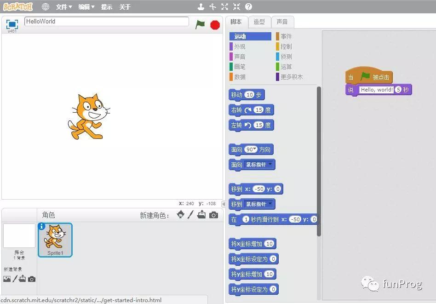Click the block palette vertical scrollbar
This screenshot has height=304, width=436.
click(x=319, y=161)
